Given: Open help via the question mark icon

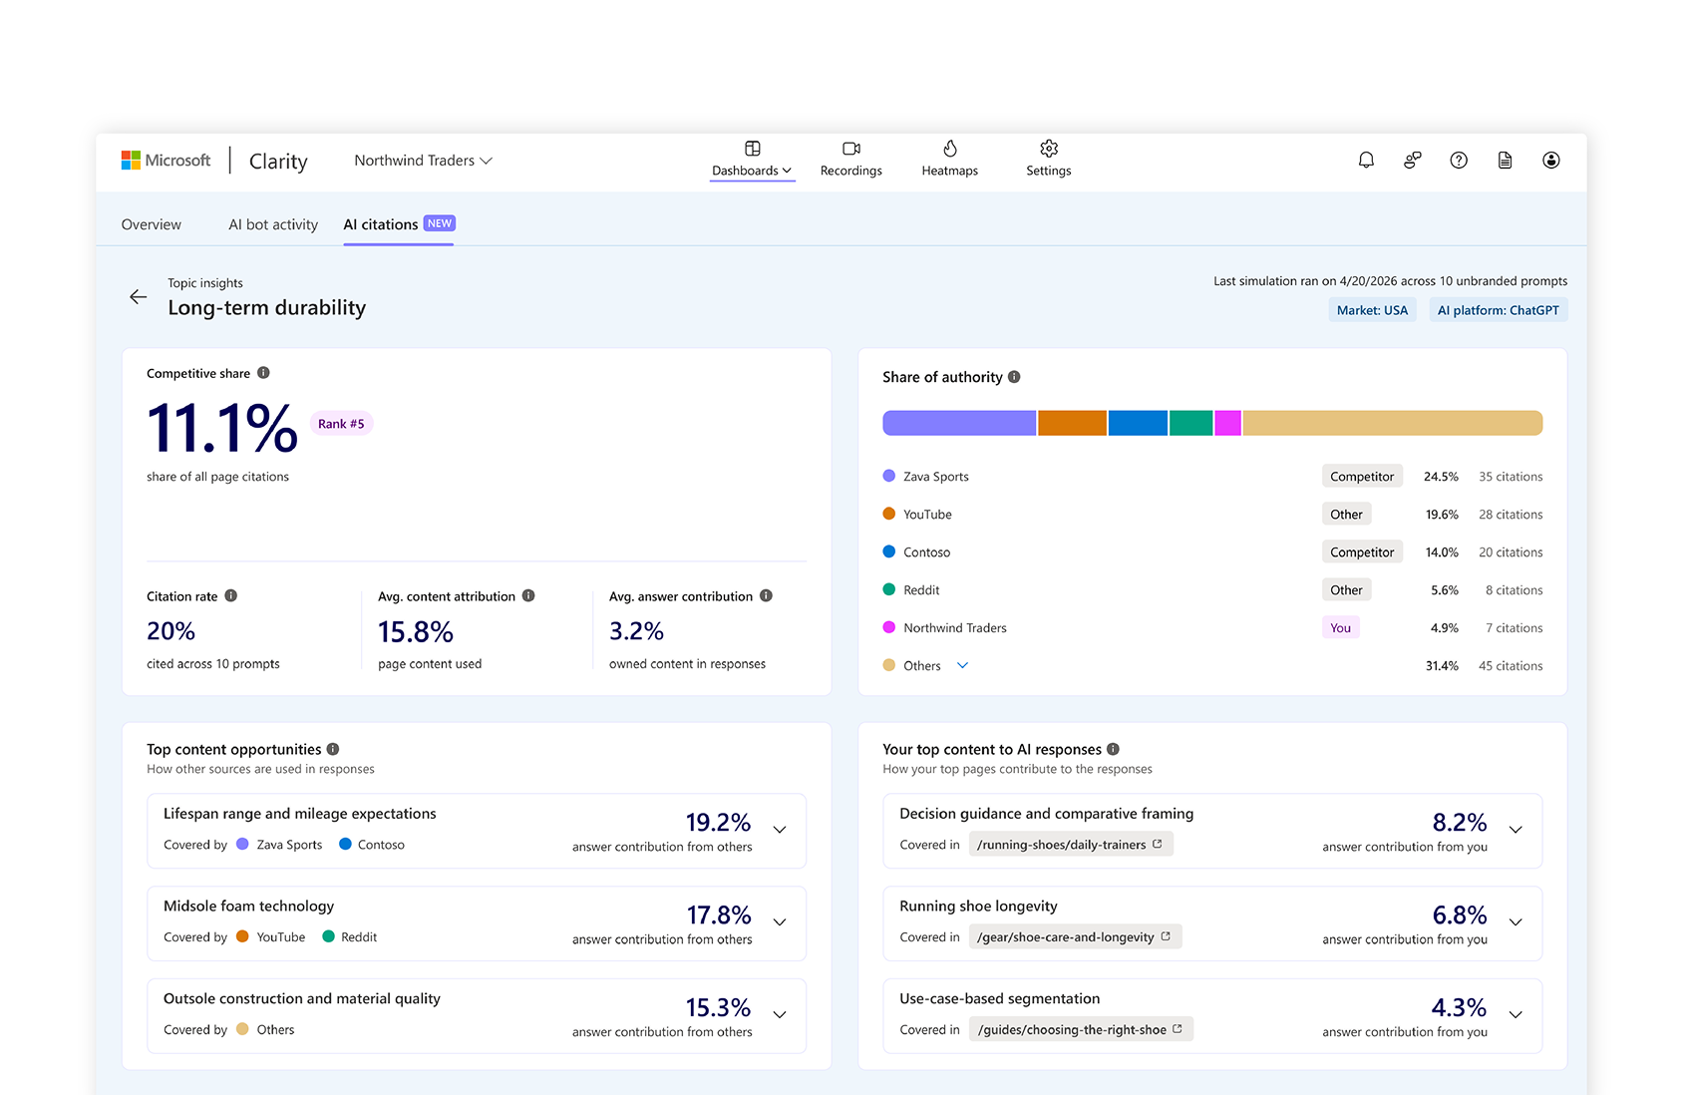Looking at the screenshot, I should (1459, 160).
